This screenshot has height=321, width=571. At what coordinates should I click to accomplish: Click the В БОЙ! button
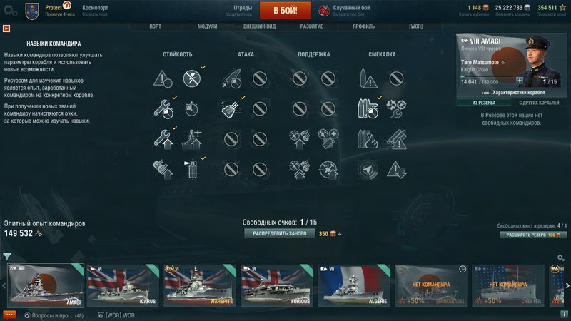[285, 10]
